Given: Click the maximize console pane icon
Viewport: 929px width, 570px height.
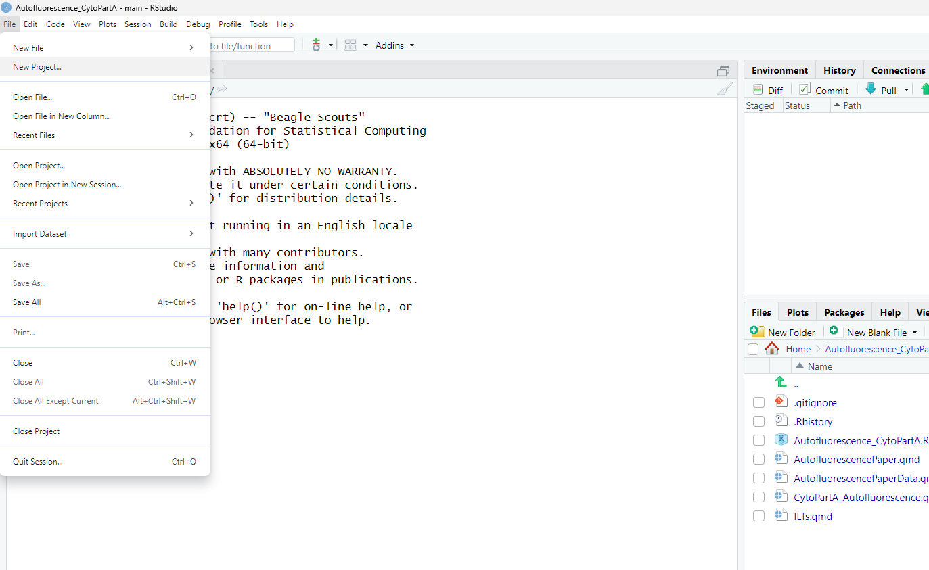Looking at the screenshot, I should click(x=723, y=71).
